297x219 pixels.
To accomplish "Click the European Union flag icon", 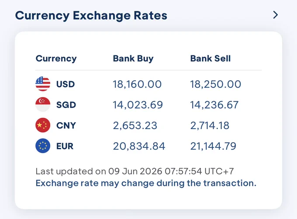I will pos(43,146).
